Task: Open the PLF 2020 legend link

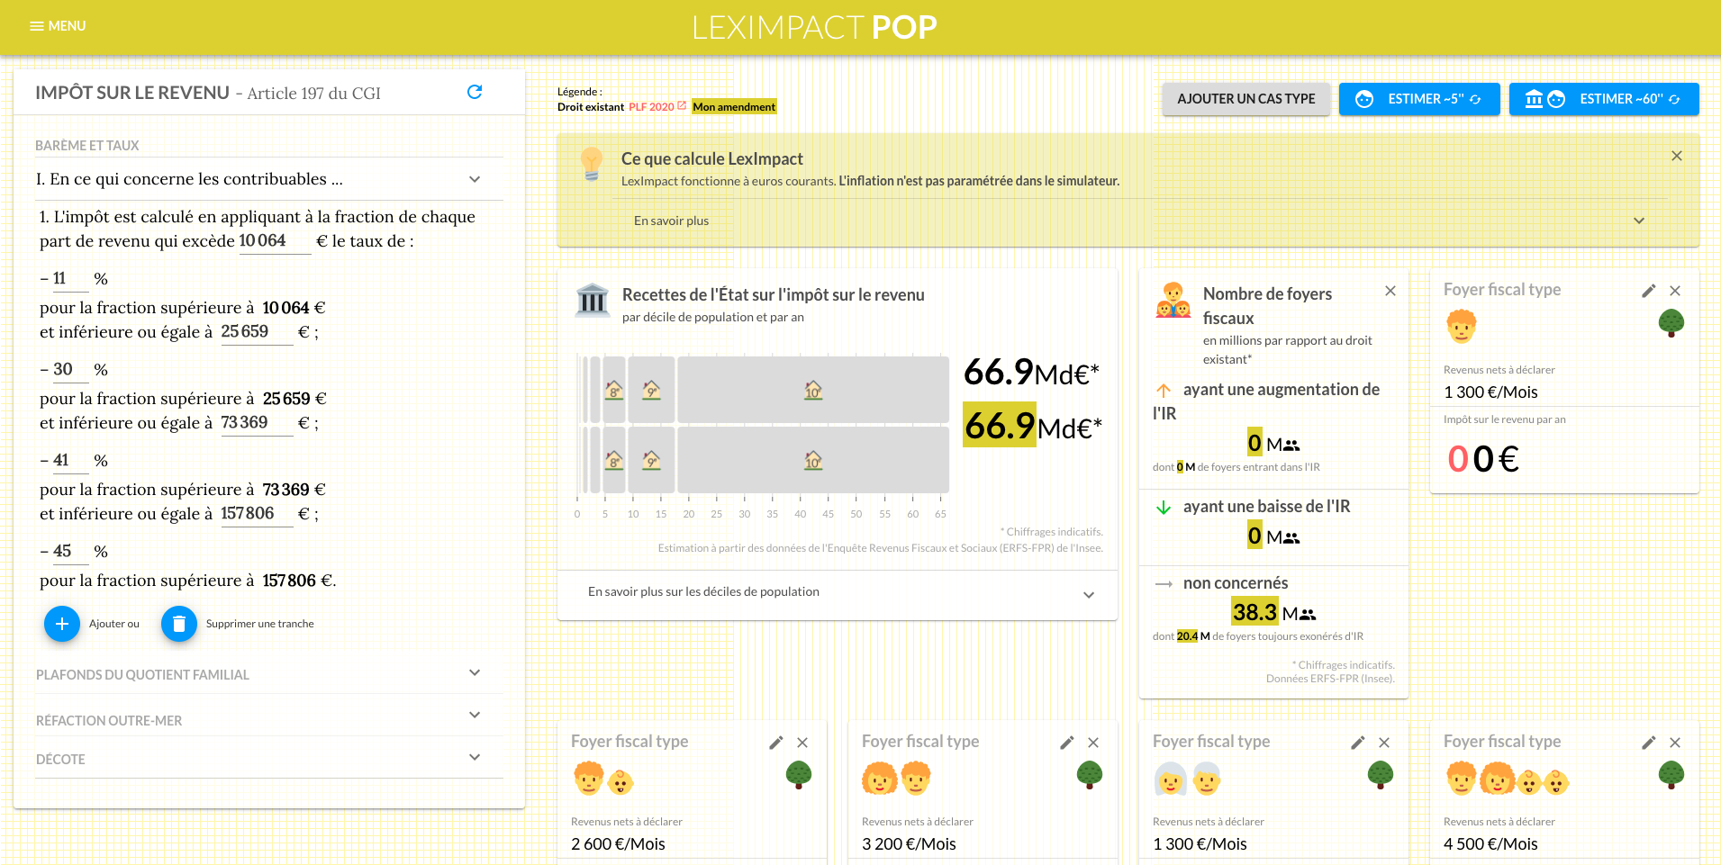Action: click(657, 106)
